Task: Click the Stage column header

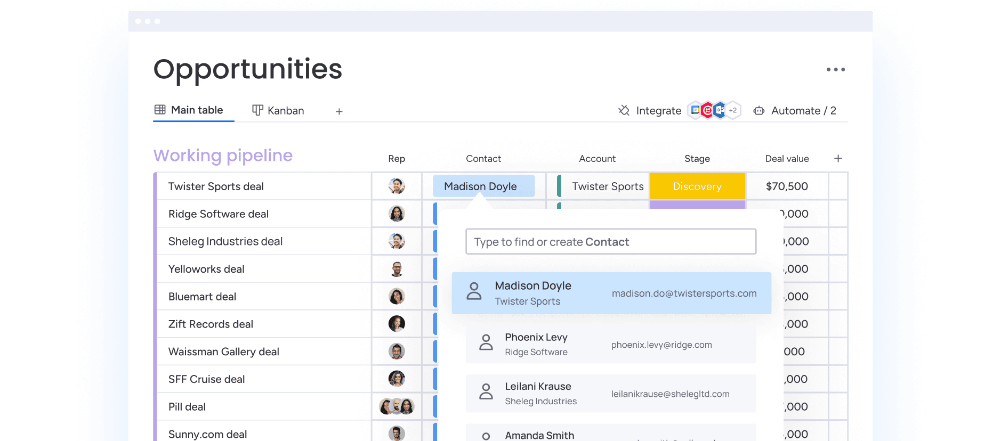Action: click(x=697, y=158)
